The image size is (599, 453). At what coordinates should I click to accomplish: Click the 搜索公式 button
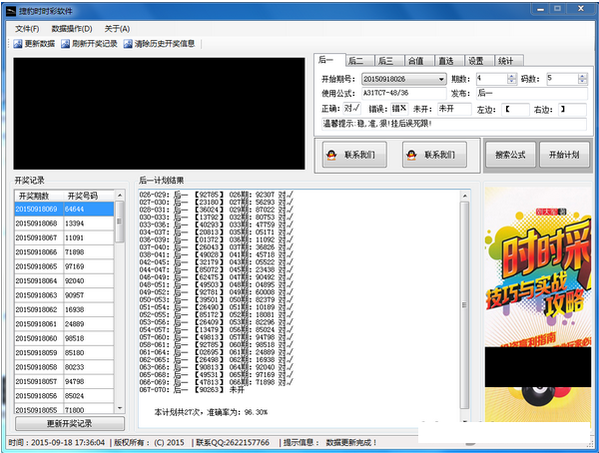click(x=509, y=155)
